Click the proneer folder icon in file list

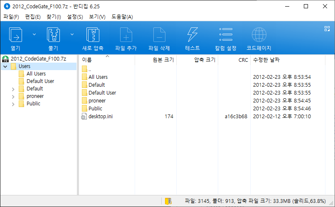[x=84, y=100]
